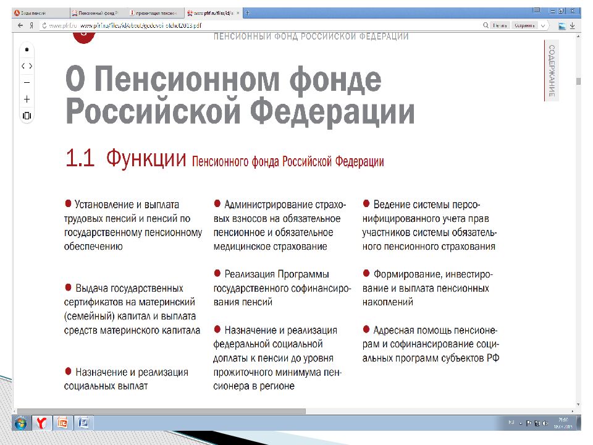
Task: Click the picture icon beside downloads arrow
Action: [562, 26]
